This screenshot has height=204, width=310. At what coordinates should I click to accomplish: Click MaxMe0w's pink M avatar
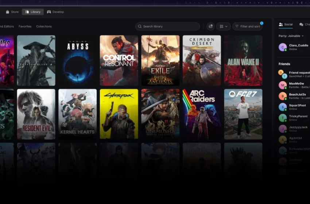[283, 85]
